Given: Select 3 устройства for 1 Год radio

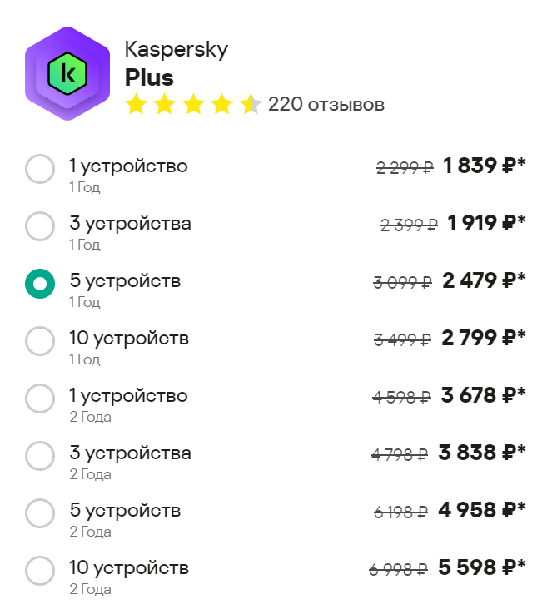Looking at the screenshot, I should 40,226.
